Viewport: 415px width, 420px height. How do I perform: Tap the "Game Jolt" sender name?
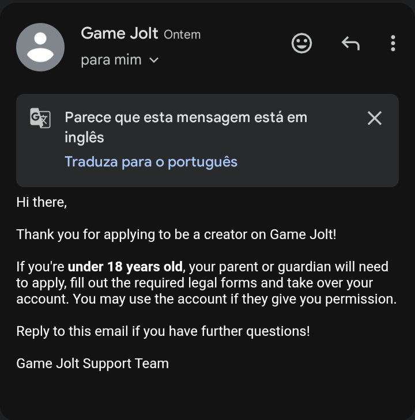[x=119, y=33]
